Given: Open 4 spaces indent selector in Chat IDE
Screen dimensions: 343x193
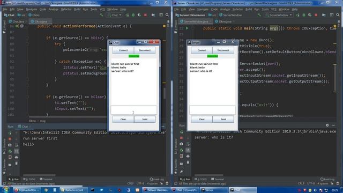Looking at the screenshot, I should tap(152, 183).
